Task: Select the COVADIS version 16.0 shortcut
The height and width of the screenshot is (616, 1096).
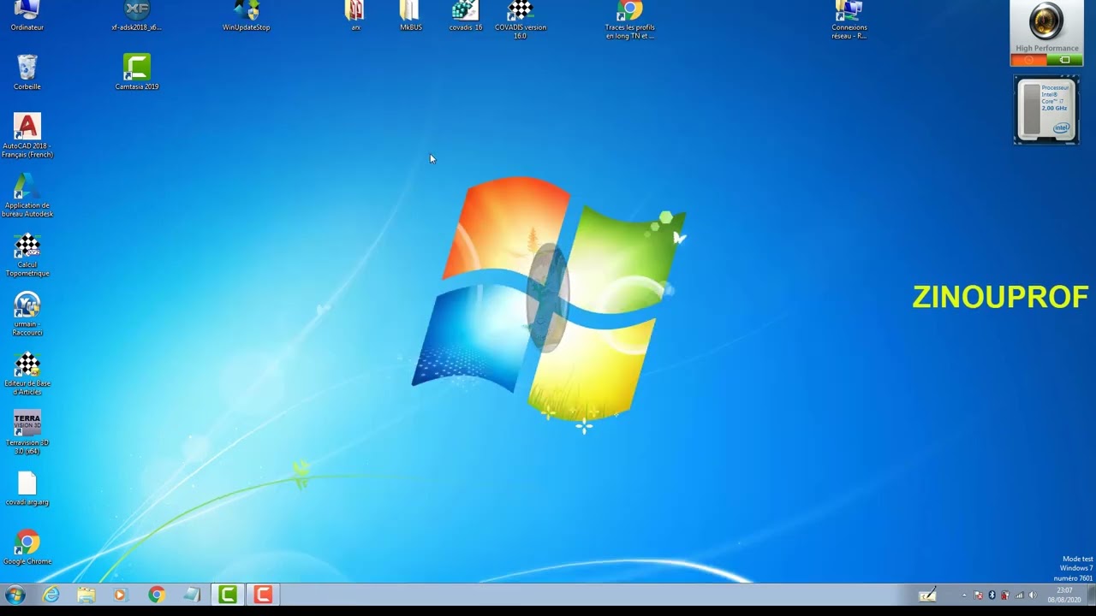Action: (521, 21)
